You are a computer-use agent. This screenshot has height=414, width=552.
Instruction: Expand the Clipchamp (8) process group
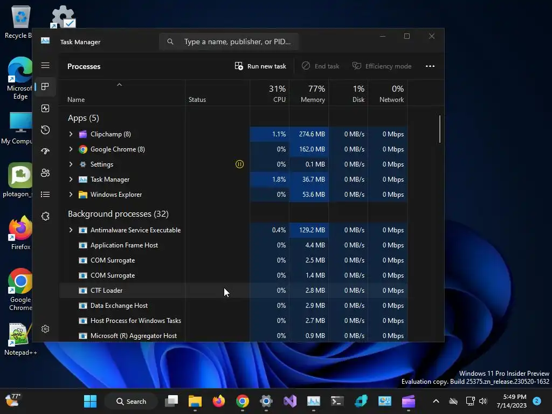coord(71,134)
